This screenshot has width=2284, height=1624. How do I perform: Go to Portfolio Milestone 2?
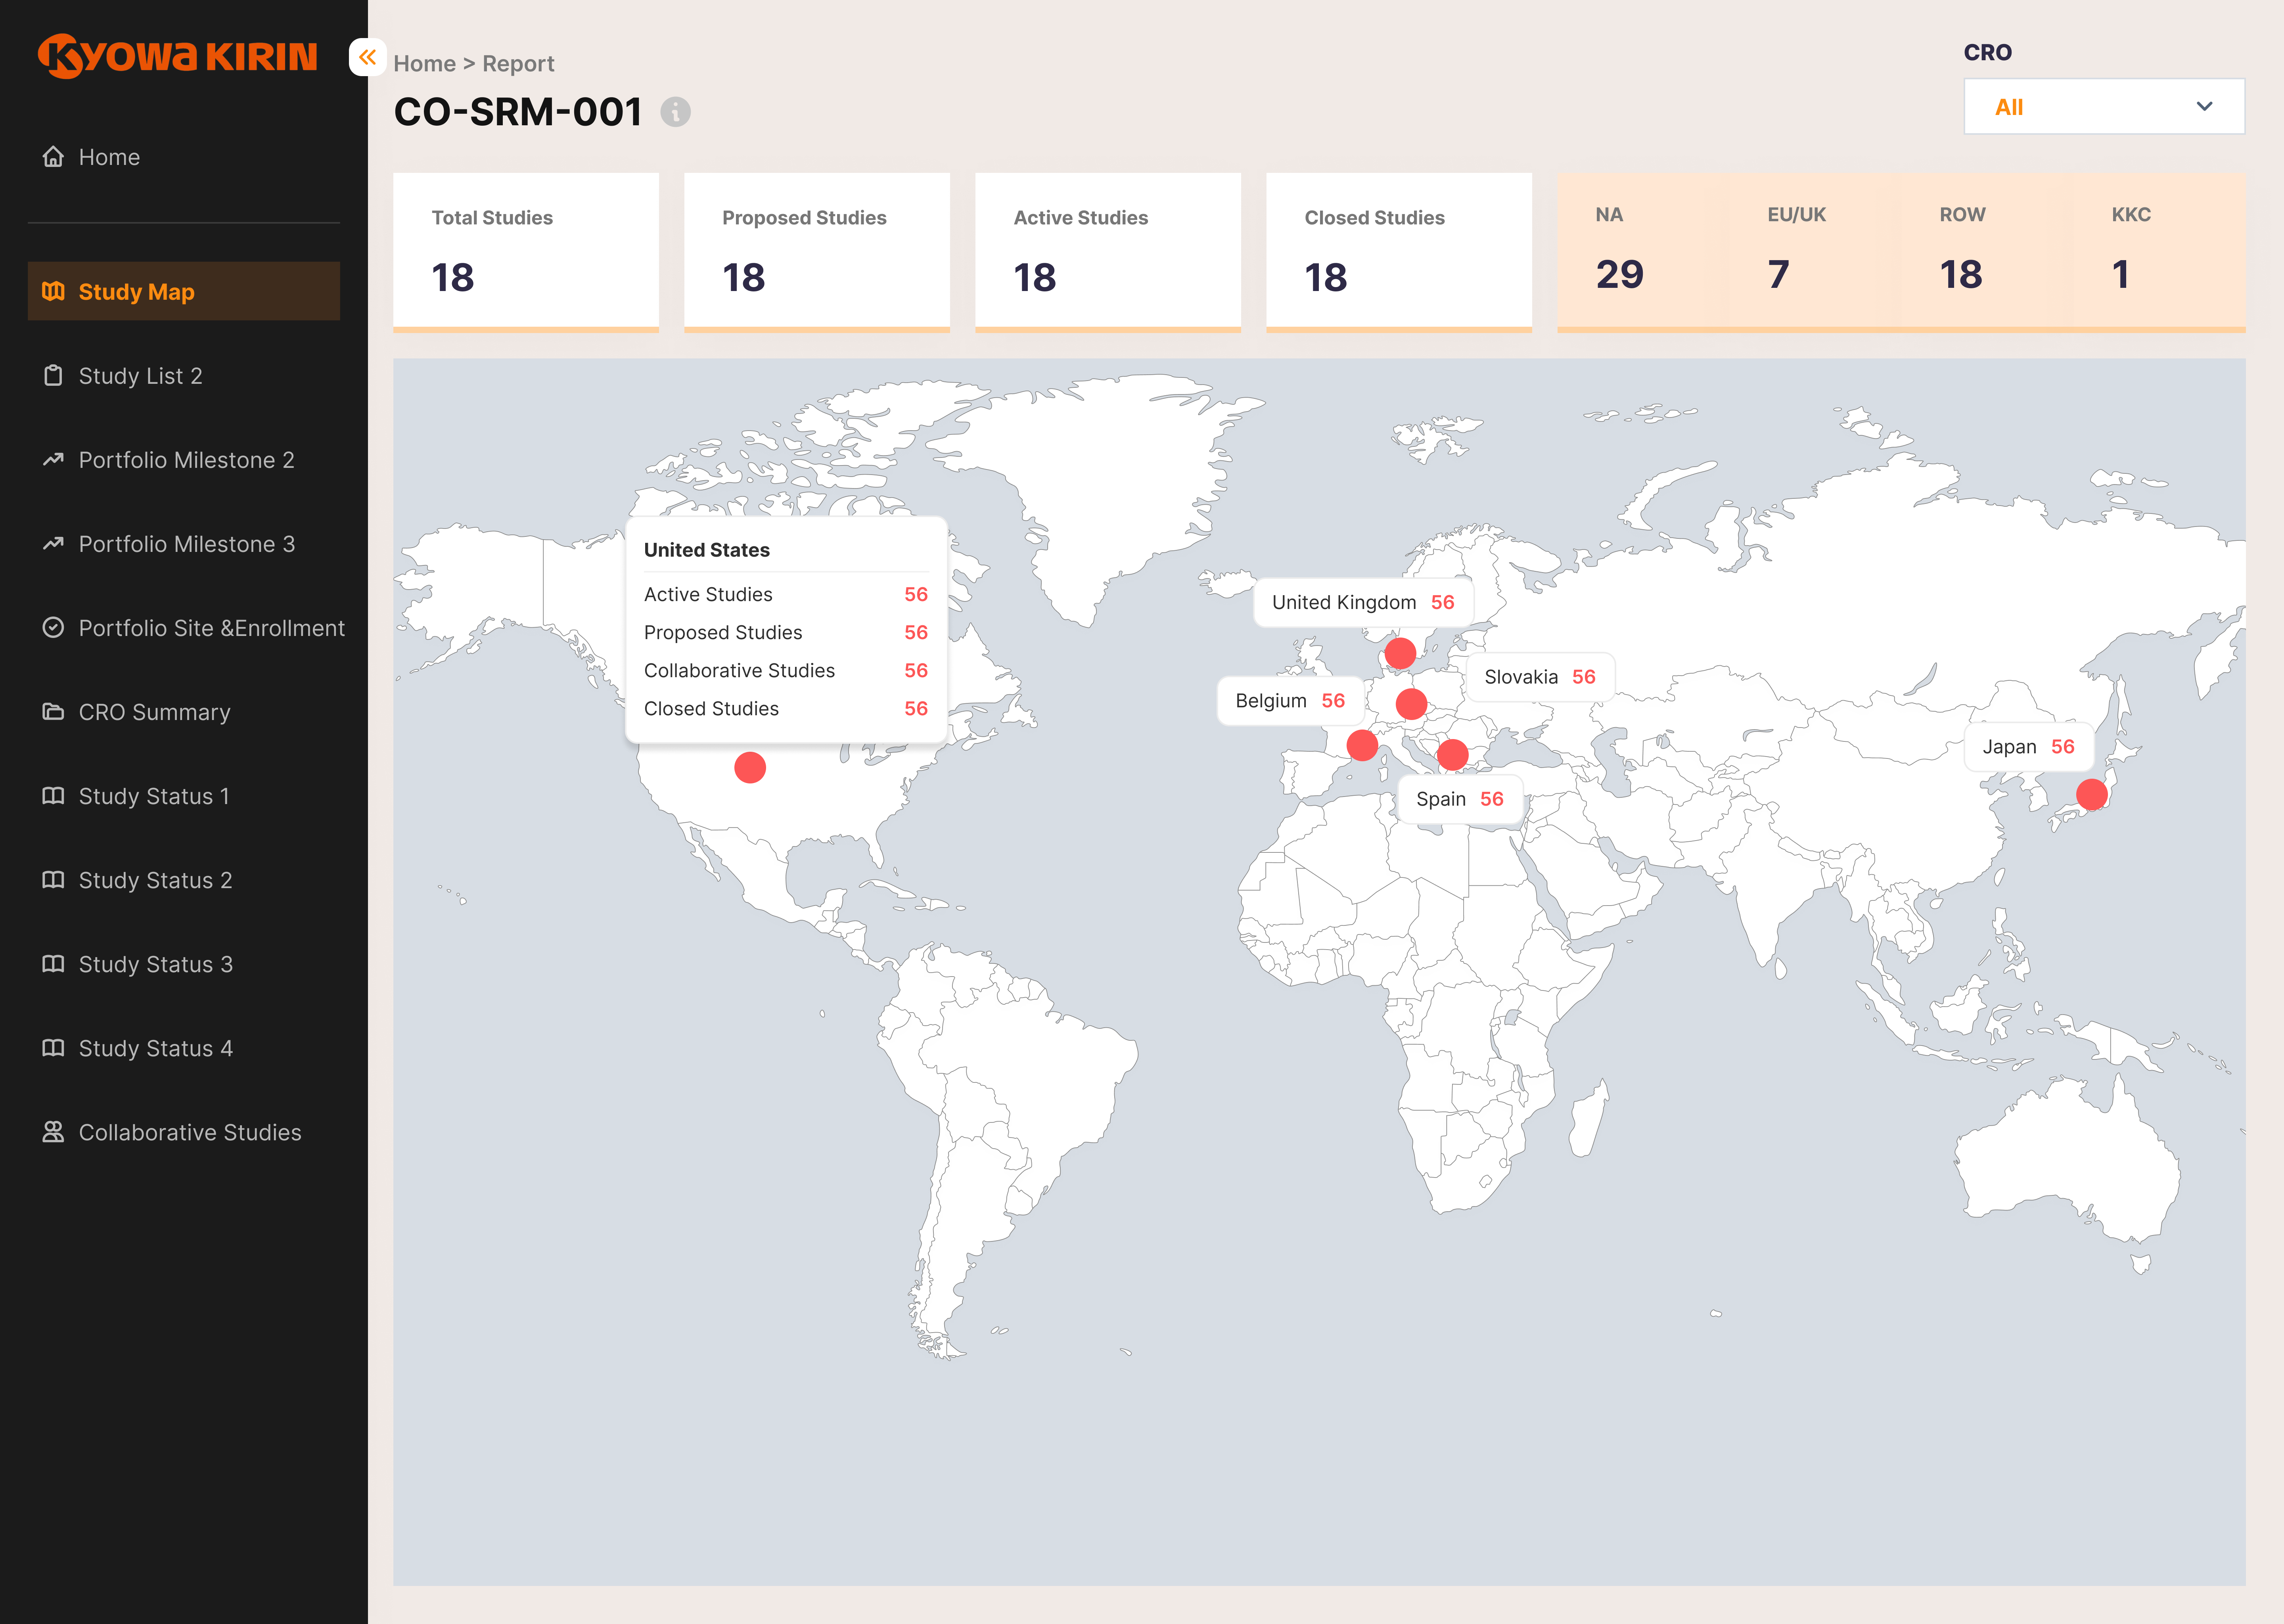(x=184, y=459)
